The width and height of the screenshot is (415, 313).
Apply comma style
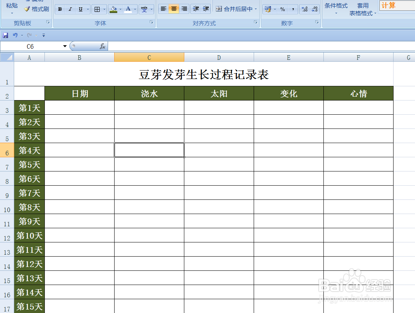coord(293,9)
